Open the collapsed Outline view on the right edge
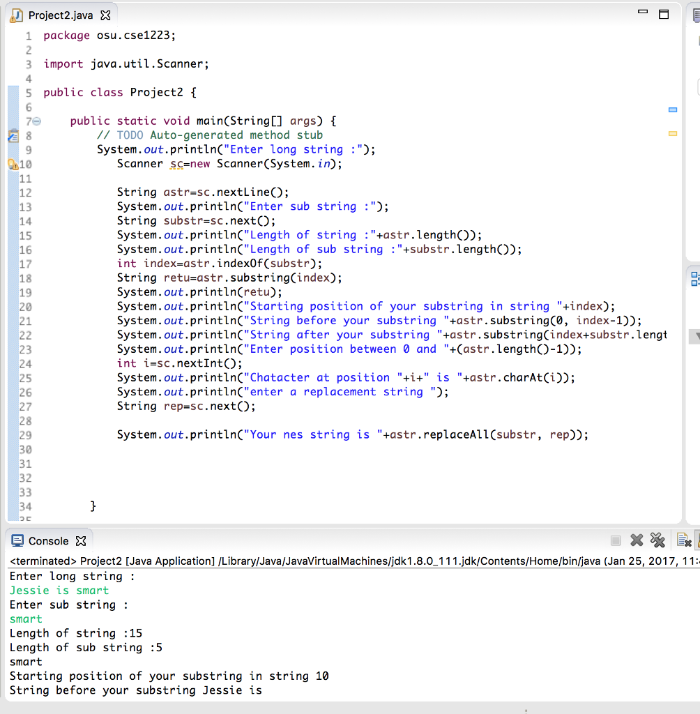 [694, 278]
